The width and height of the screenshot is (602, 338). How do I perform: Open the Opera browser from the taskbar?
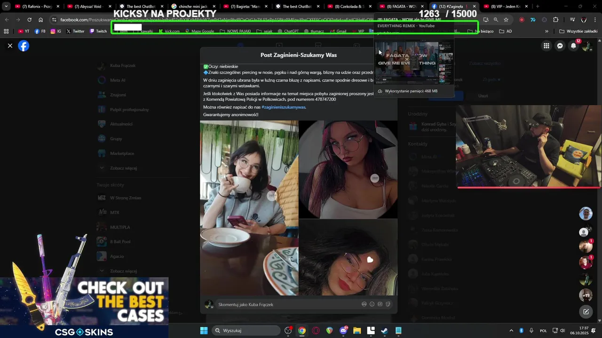click(316, 330)
